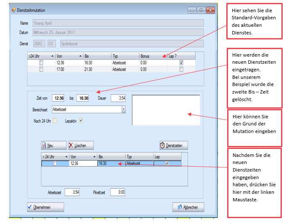Open Dienstzeiten via the clock button

pyautogui.click(x=174, y=146)
